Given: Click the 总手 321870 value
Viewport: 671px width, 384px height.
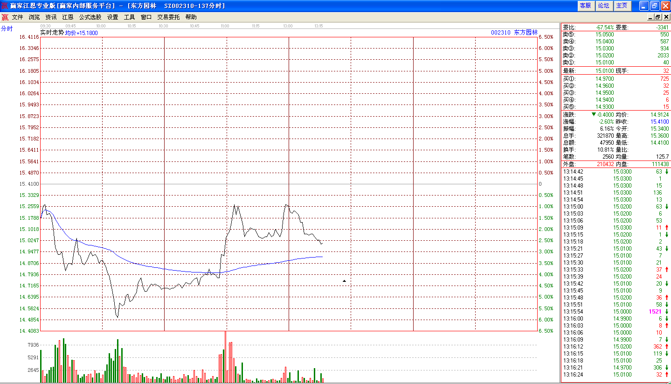Looking at the screenshot, I should pyautogui.click(x=606, y=136).
